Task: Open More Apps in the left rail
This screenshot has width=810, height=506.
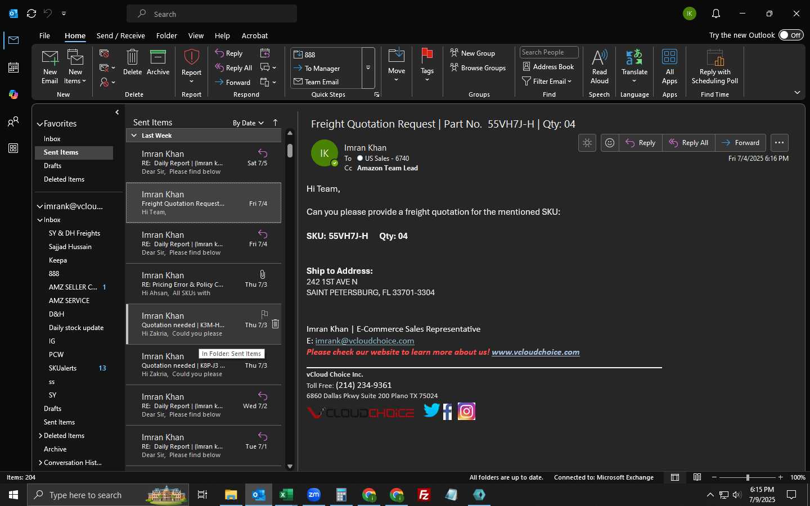Action: pyautogui.click(x=13, y=148)
